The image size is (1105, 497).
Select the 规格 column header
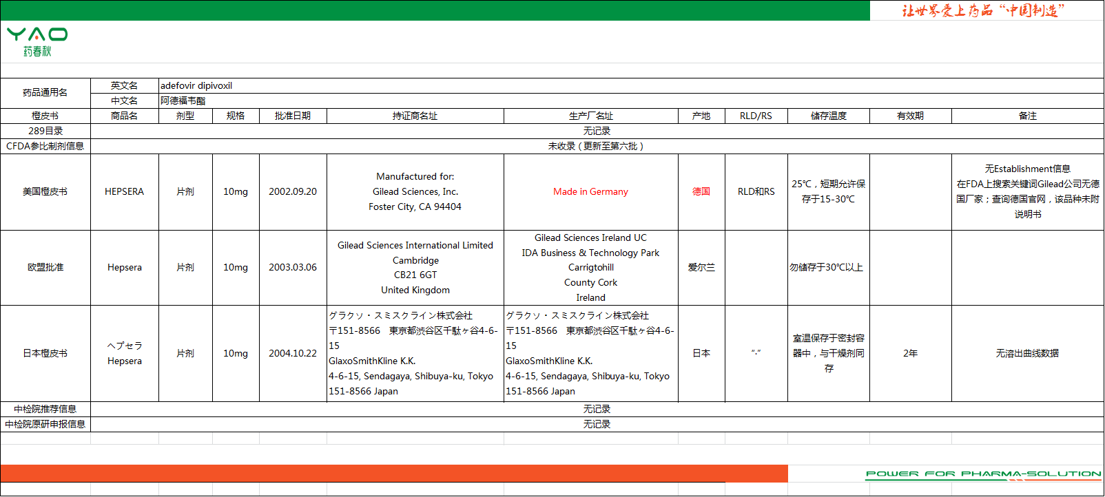pyautogui.click(x=236, y=116)
